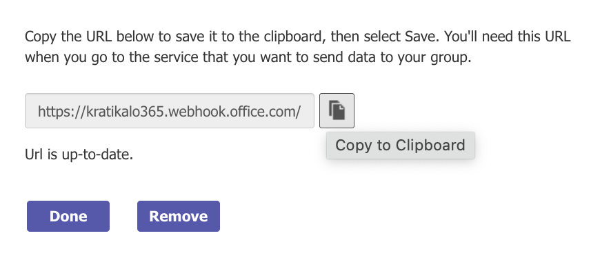Select the purple Remove button
600x269 pixels.
179,216
